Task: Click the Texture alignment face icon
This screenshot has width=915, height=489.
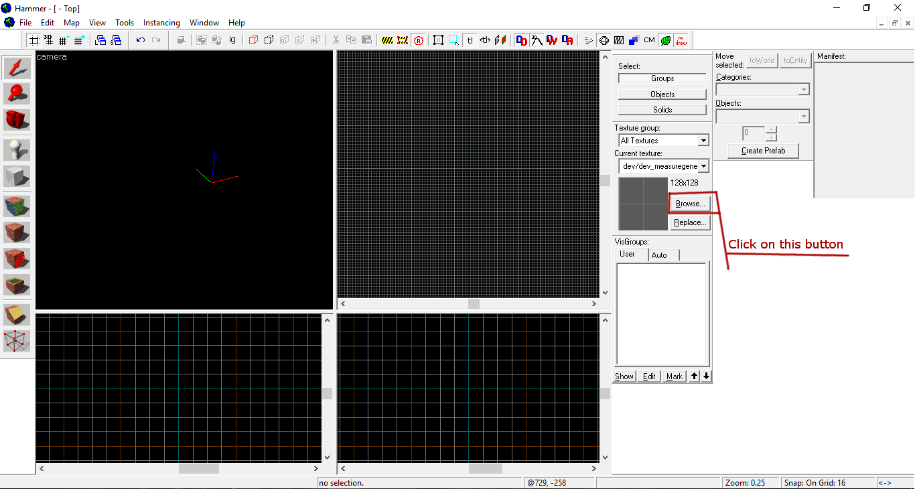Action: click(x=500, y=40)
